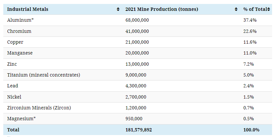Click the 100.0% total percentage cell
276x137 pixels.
251,130
